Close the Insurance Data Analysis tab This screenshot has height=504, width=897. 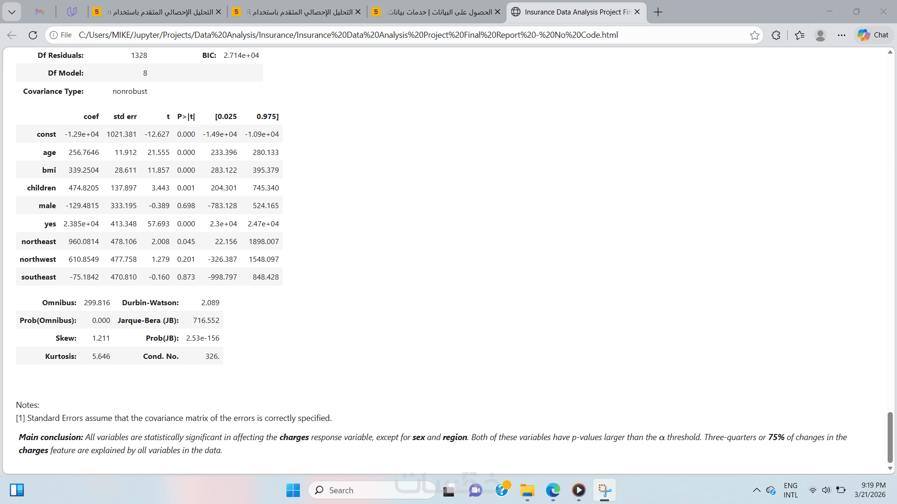point(637,12)
